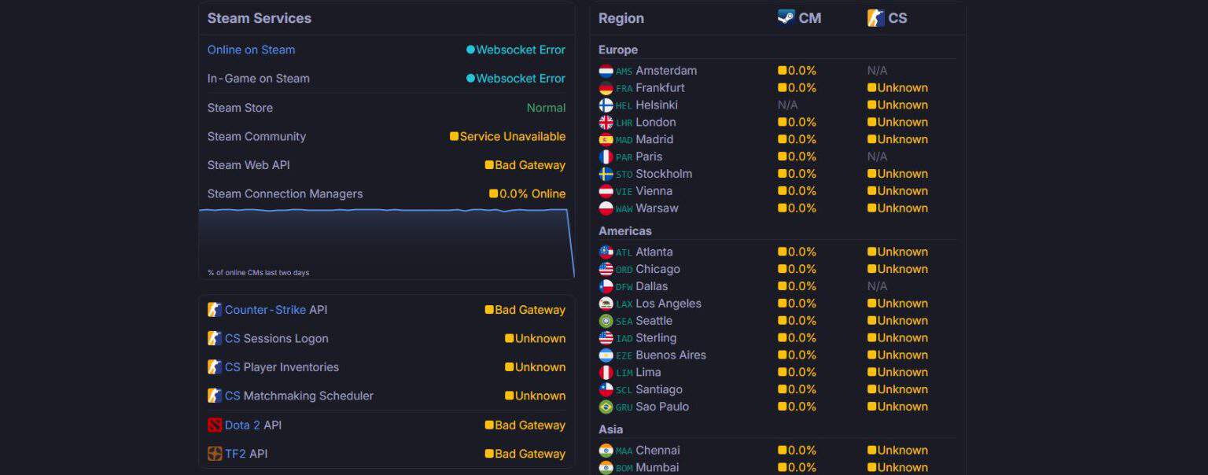The image size is (1208, 475).
Task: Click the Netherlands flag next to Amsterdam
Action: point(606,71)
